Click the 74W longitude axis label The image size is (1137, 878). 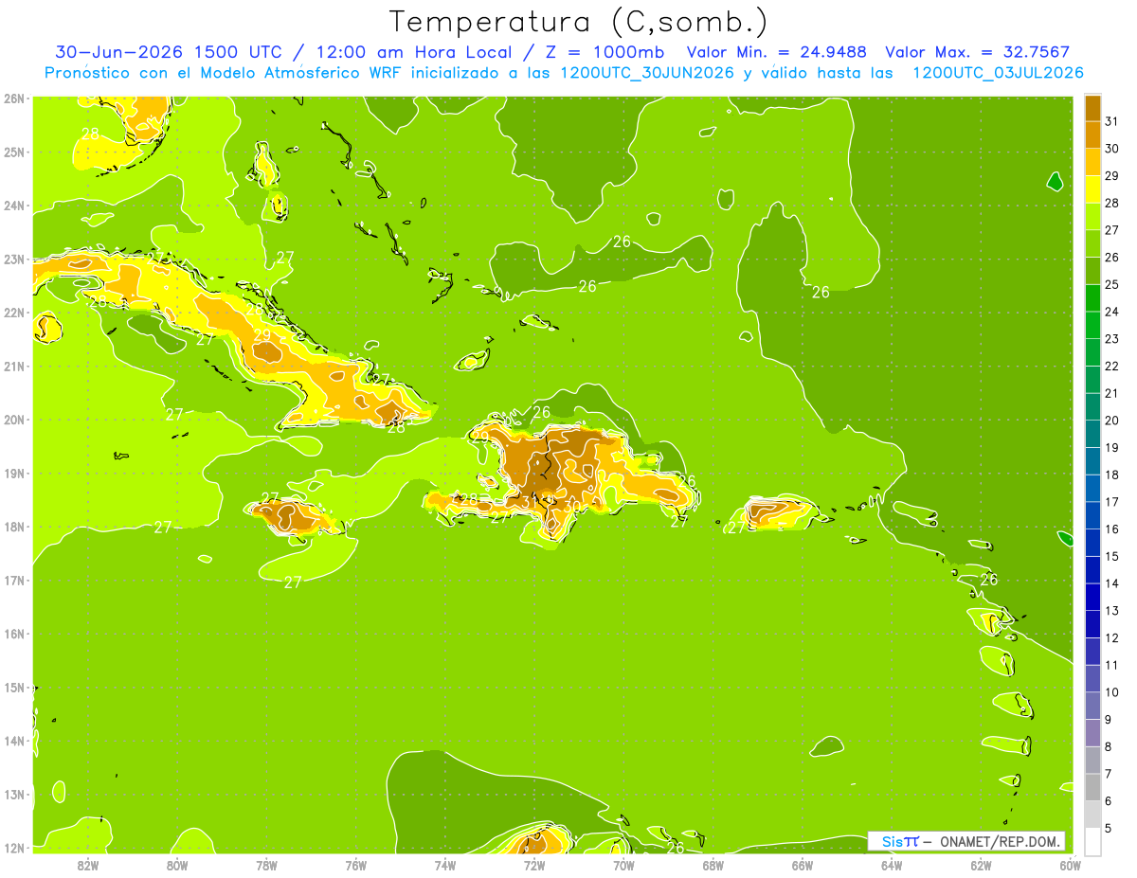pos(445,865)
